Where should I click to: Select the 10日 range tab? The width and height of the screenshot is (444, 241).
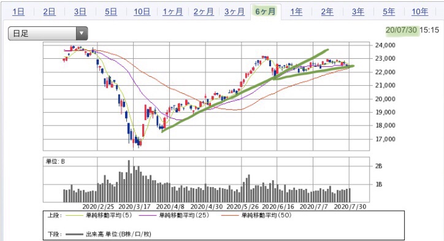[142, 12]
